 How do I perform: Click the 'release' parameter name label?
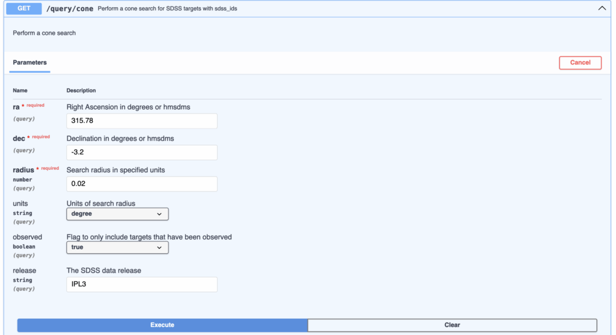24,270
